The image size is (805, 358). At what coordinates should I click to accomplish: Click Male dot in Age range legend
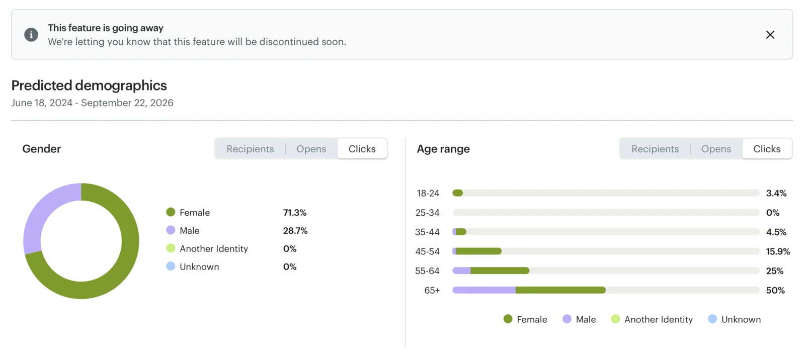(x=567, y=319)
